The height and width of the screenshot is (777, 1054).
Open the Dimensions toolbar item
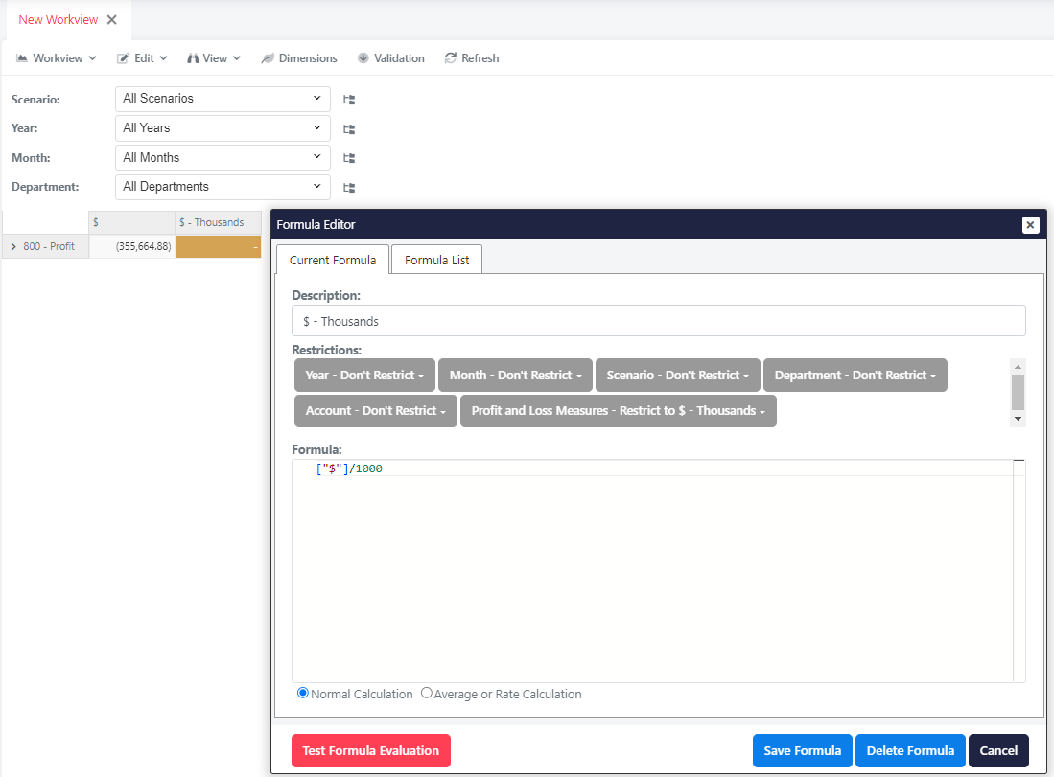pyautogui.click(x=299, y=58)
